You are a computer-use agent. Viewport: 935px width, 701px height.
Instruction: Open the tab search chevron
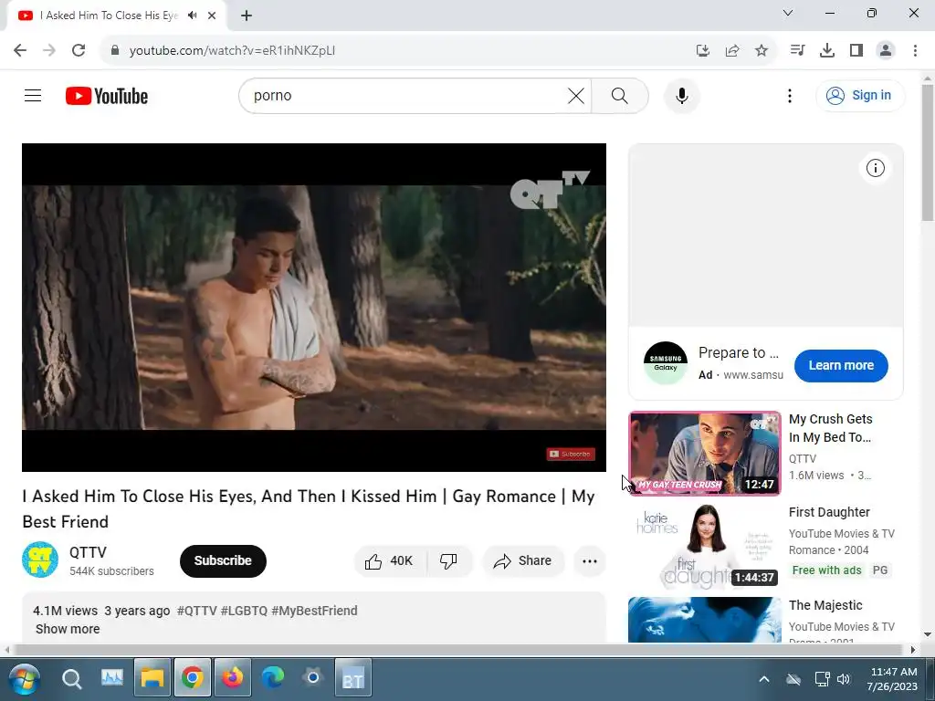click(788, 13)
